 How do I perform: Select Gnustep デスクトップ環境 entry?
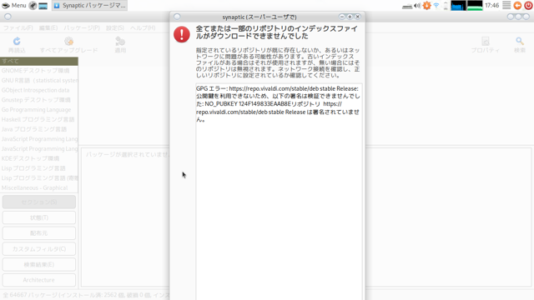coord(39,100)
